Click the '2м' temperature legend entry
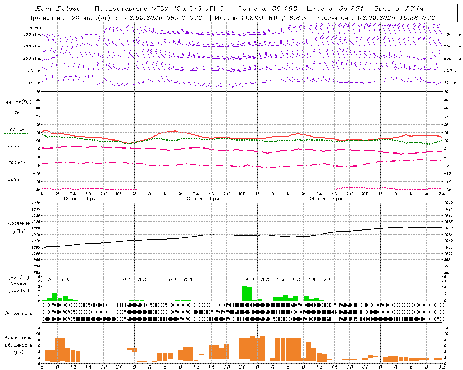 pos(17,113)
